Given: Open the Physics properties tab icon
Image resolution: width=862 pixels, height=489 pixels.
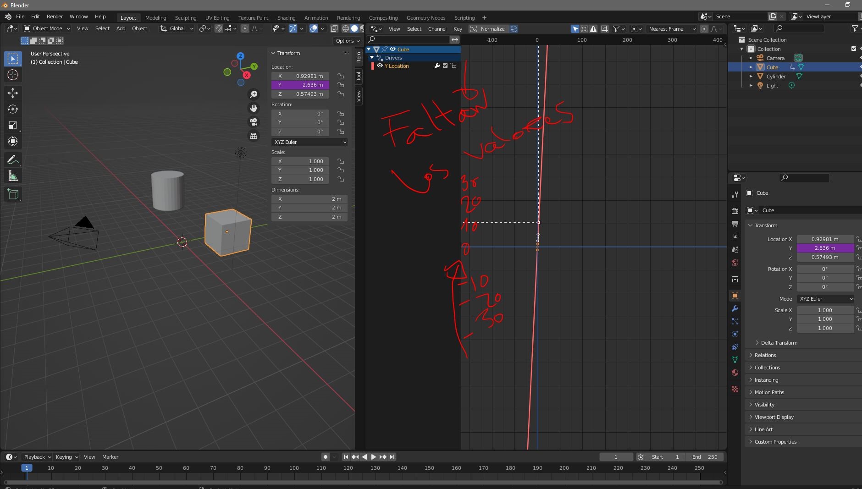Looking at the screenshot, I should point(735,334).
